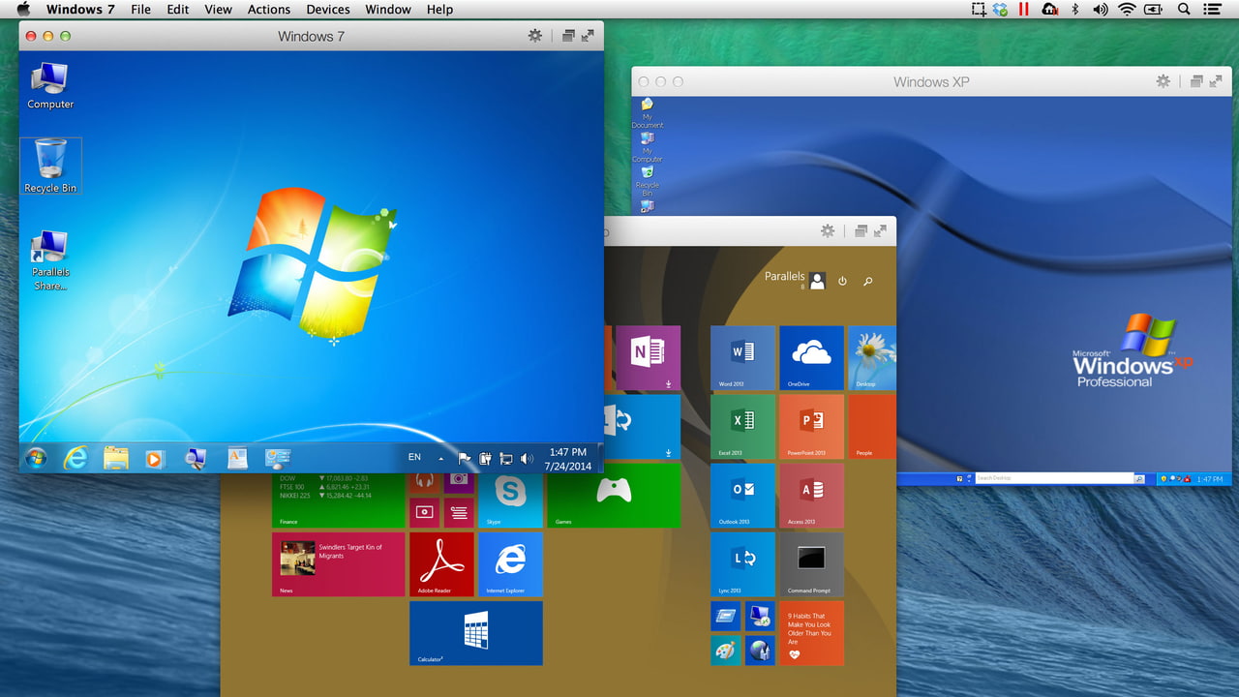Open the Apple menu
Viewport: 1239px width, 697px height.
coord(22,9)
